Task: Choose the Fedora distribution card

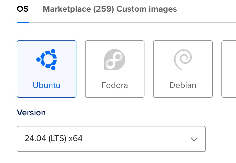Action: (x=115, y=69)
